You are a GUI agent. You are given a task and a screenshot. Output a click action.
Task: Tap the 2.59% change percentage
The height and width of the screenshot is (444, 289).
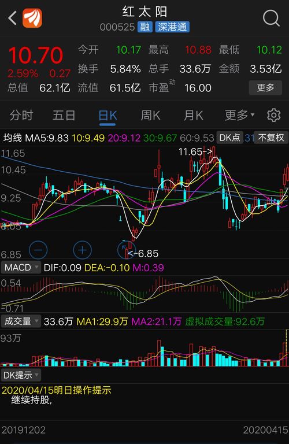click(23, 73)
